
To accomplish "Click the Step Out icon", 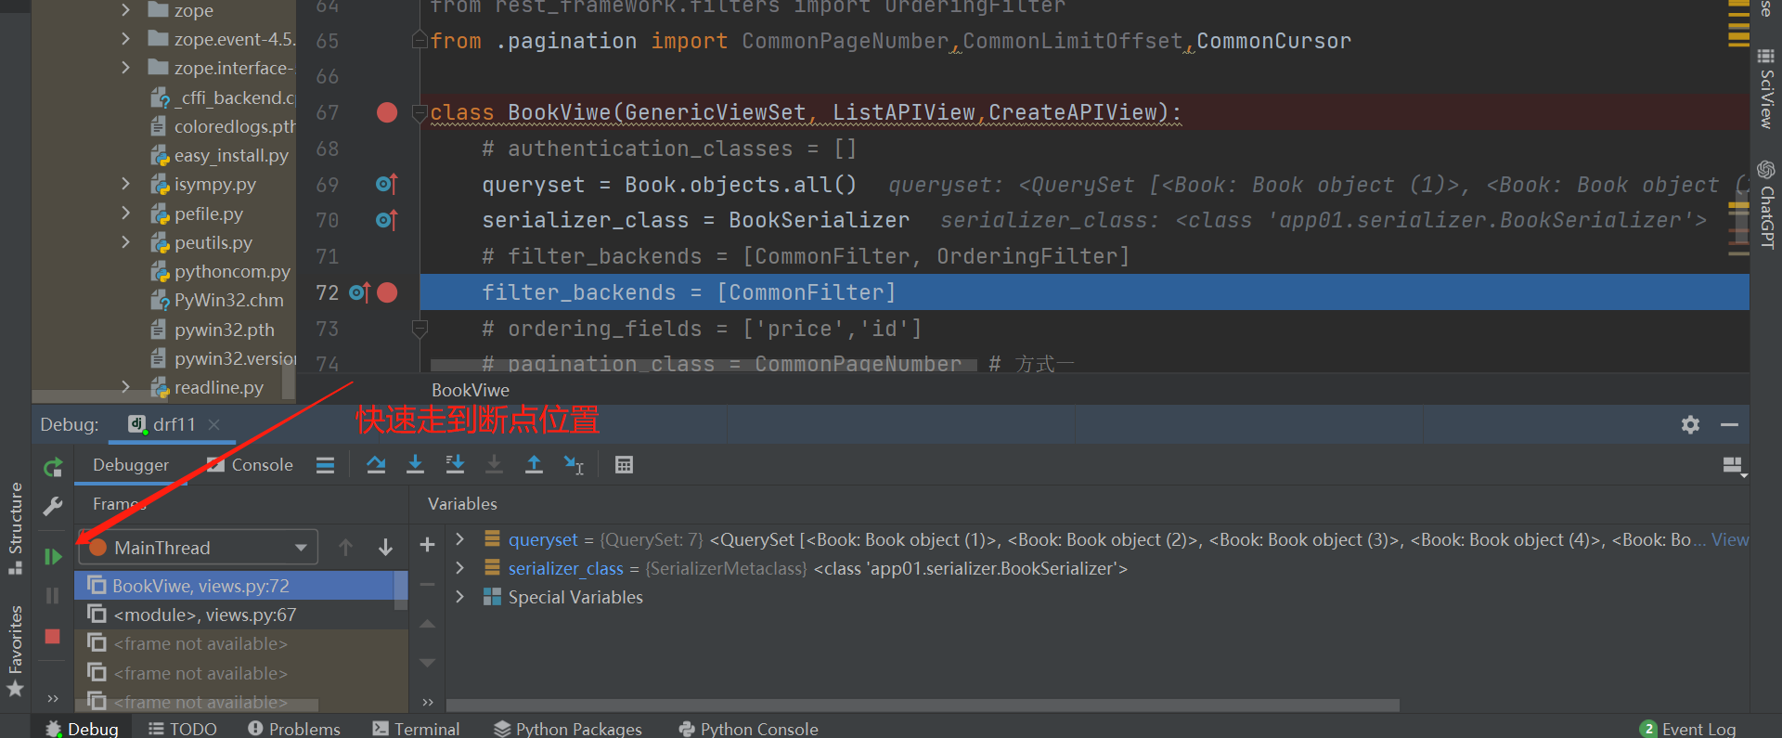I will [534, 465].
